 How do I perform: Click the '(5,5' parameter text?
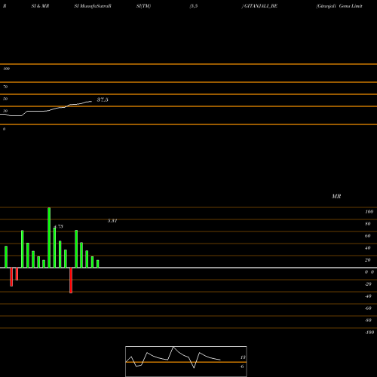194,6
